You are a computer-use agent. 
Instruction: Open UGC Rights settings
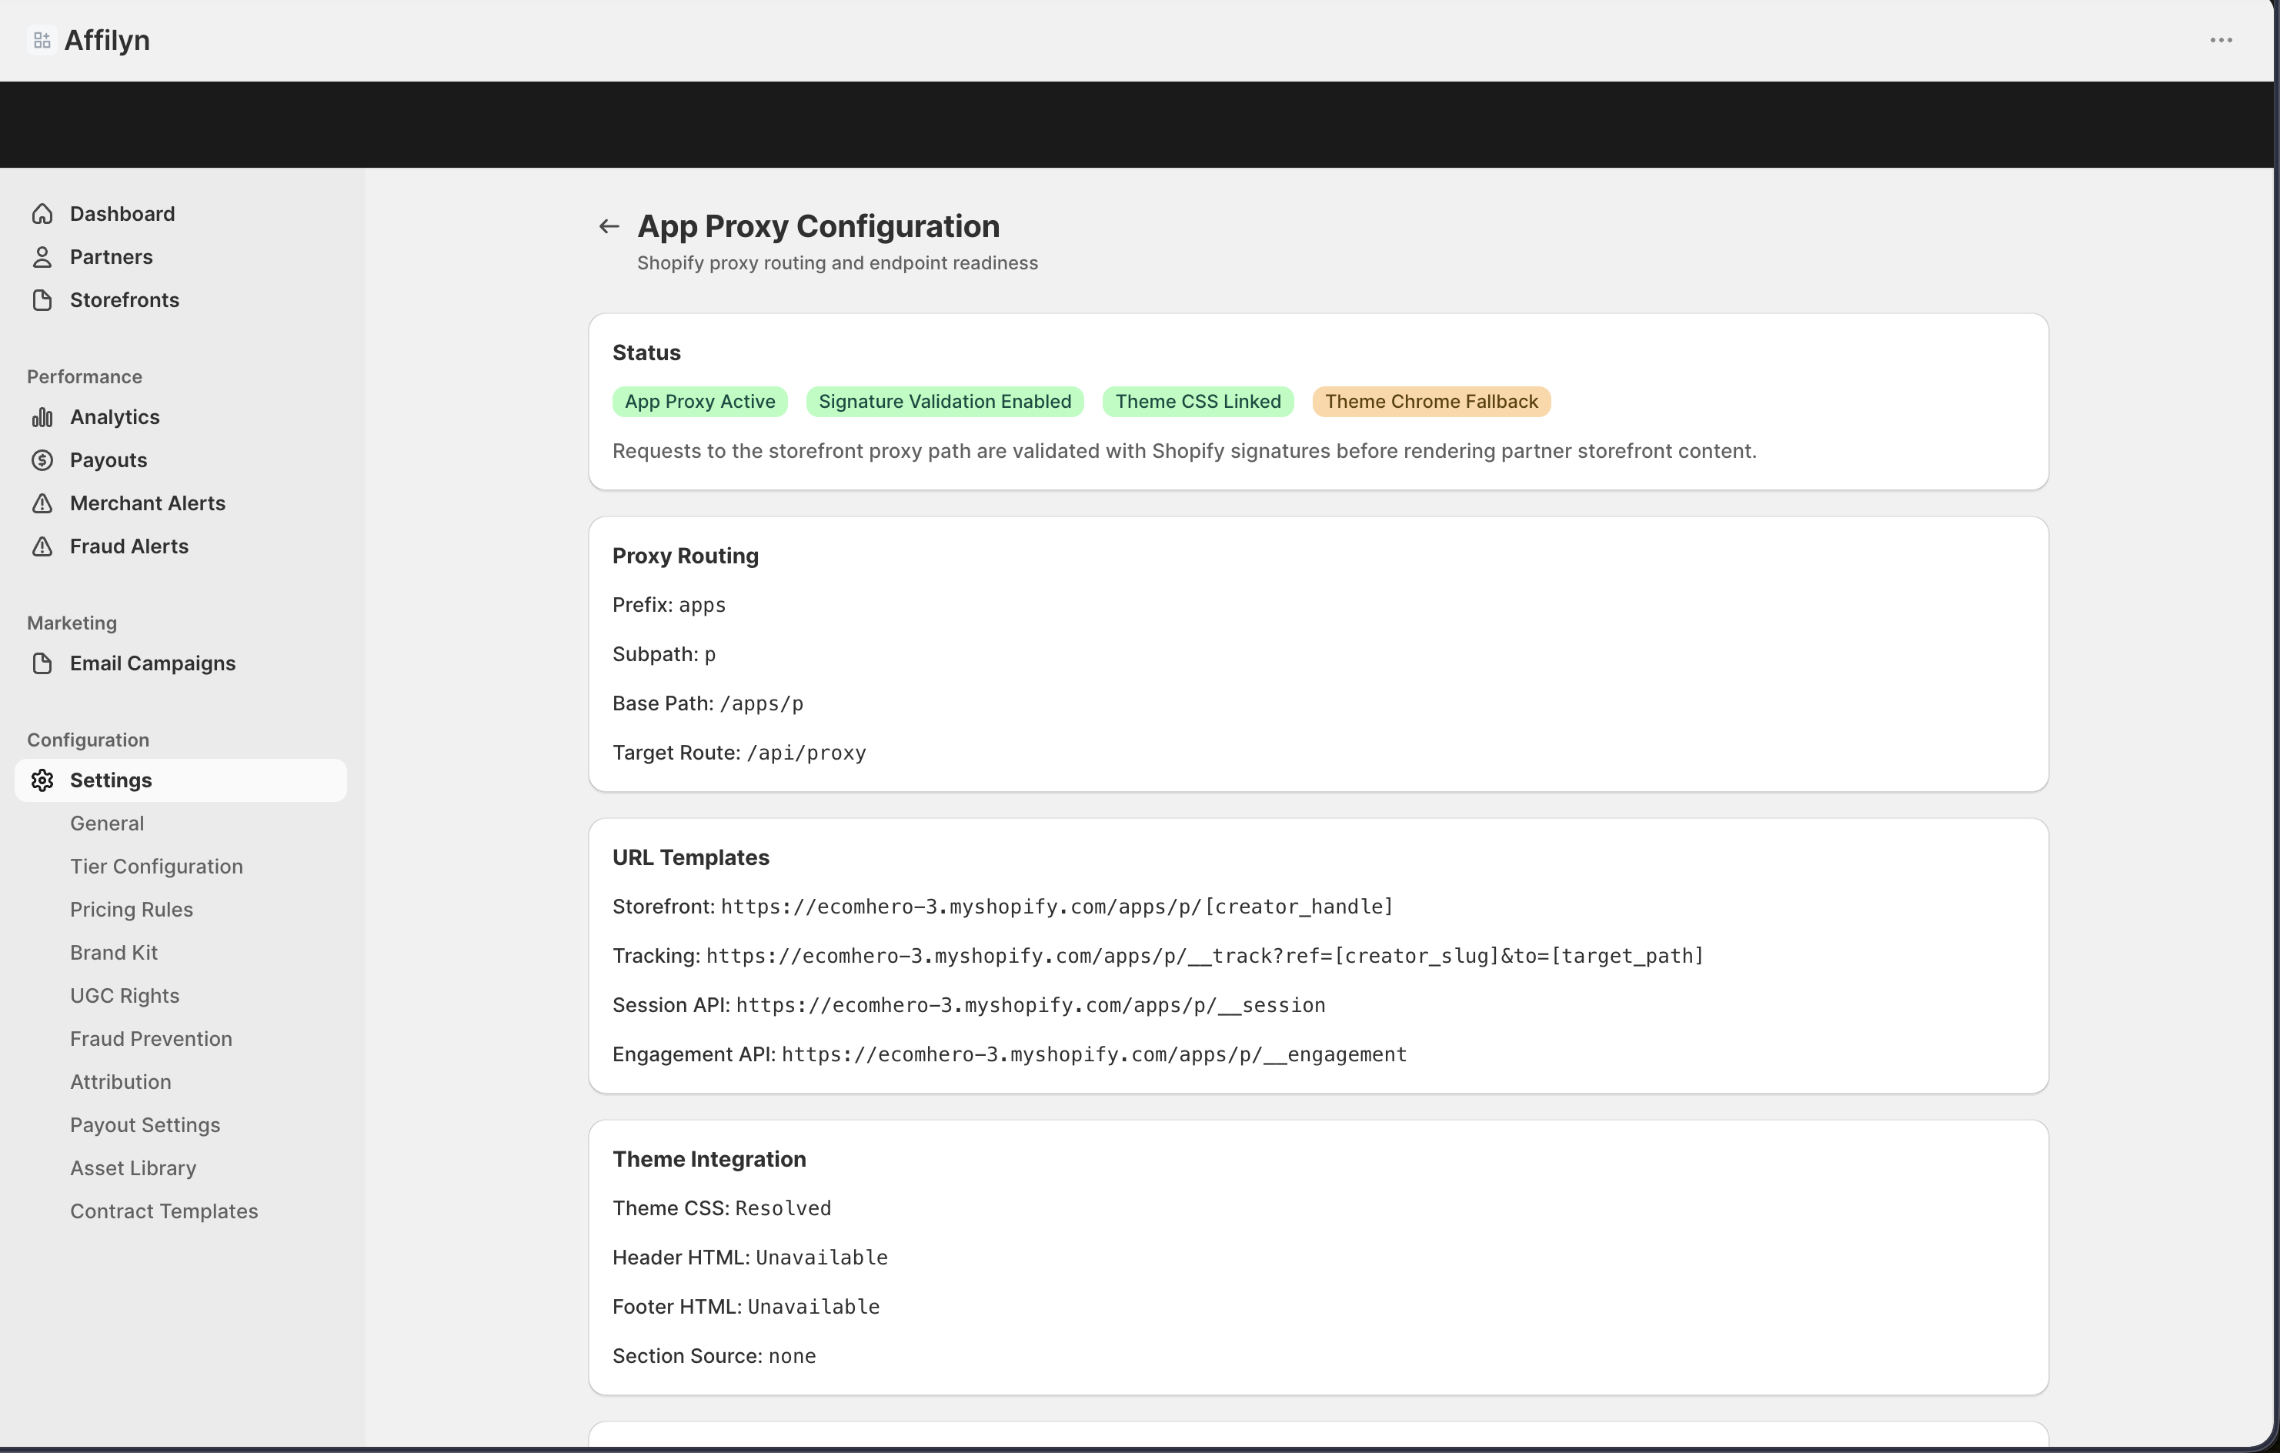point(125,997)
